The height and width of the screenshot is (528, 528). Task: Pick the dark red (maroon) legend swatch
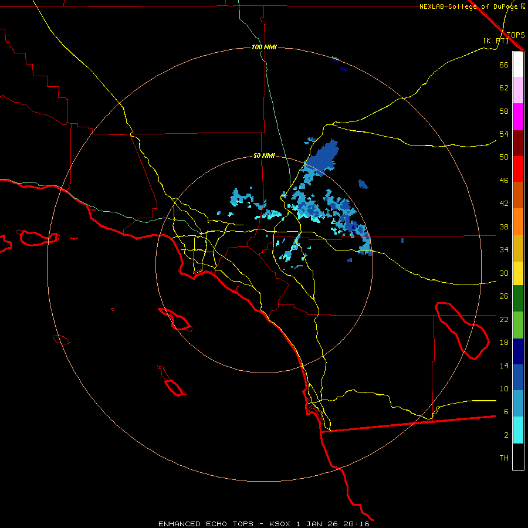pyautogui.click(x=518, y=143)
